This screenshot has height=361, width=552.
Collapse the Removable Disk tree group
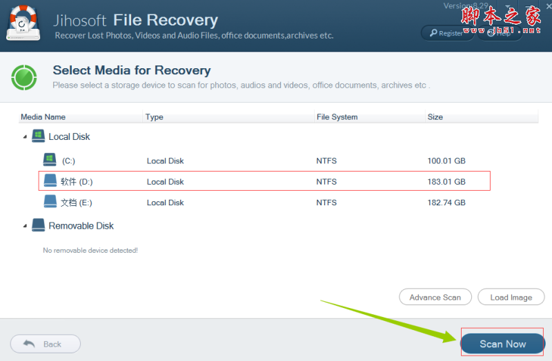pos(25,226)
